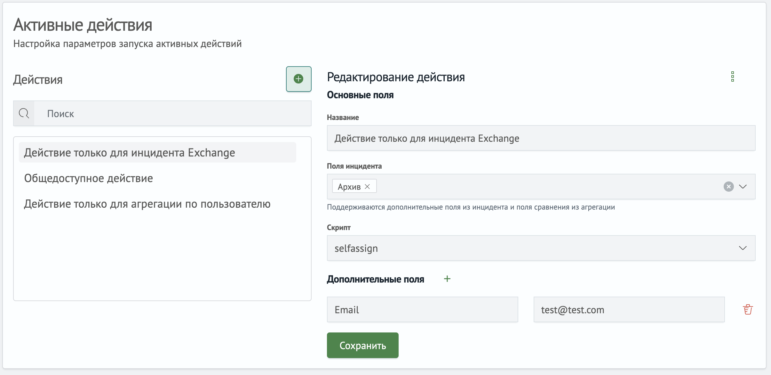Select Действие только для инцидента Exchange in the list

tap(157, 153)
